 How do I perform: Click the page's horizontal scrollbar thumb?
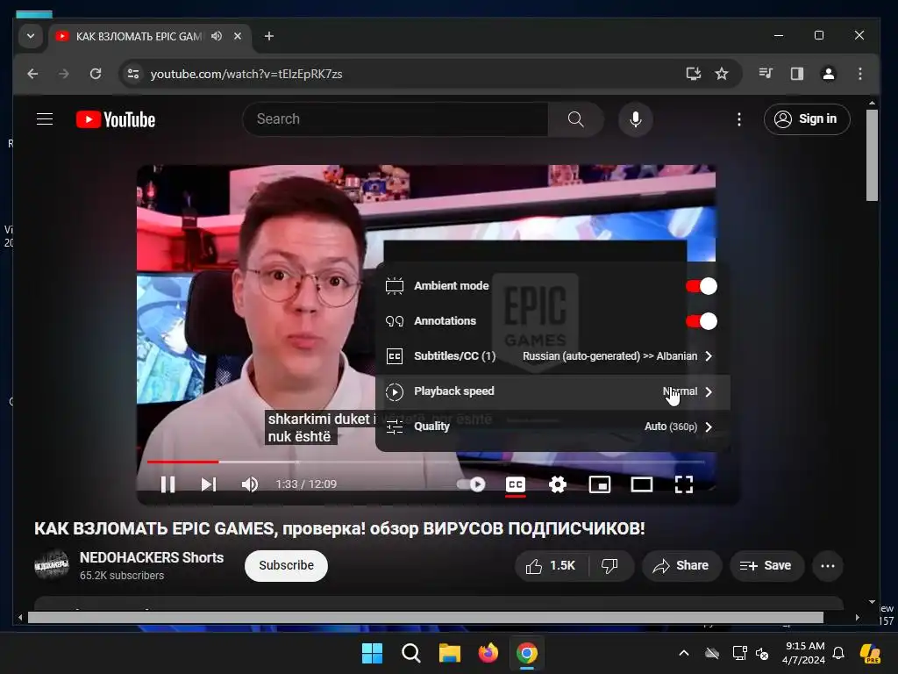425,617
